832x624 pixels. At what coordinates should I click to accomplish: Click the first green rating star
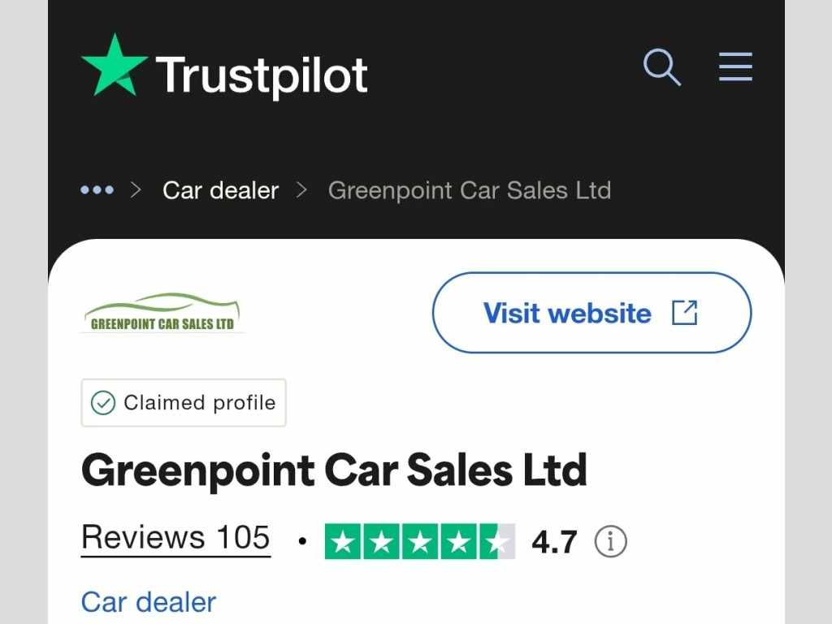point(343,541)
